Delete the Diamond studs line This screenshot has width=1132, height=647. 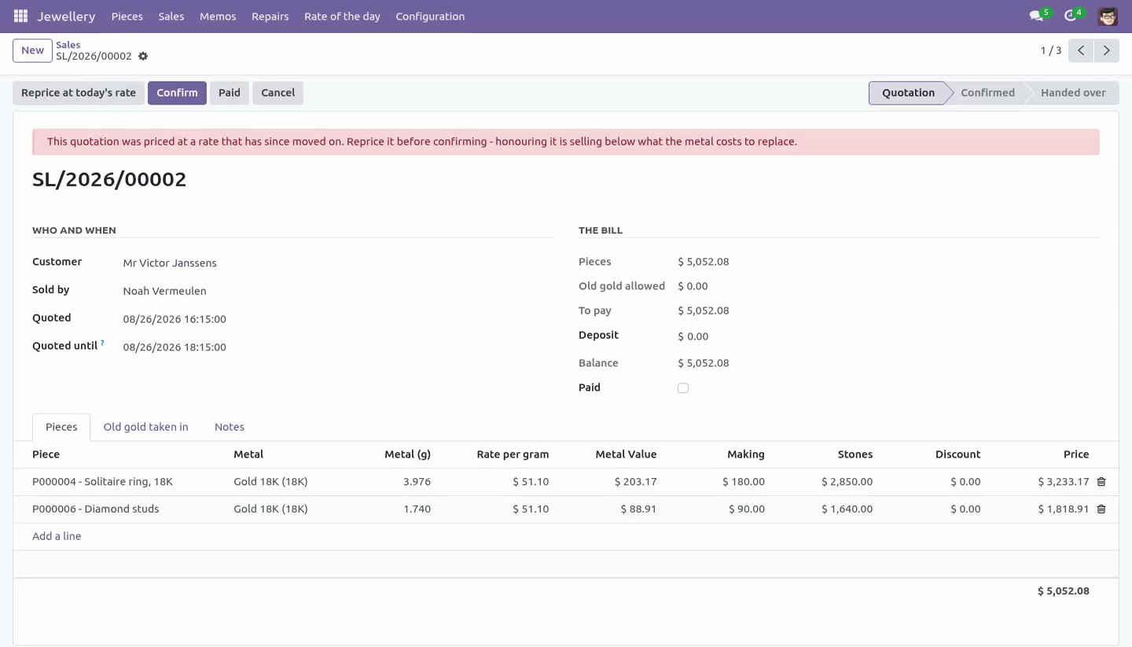click(1101, 509)
